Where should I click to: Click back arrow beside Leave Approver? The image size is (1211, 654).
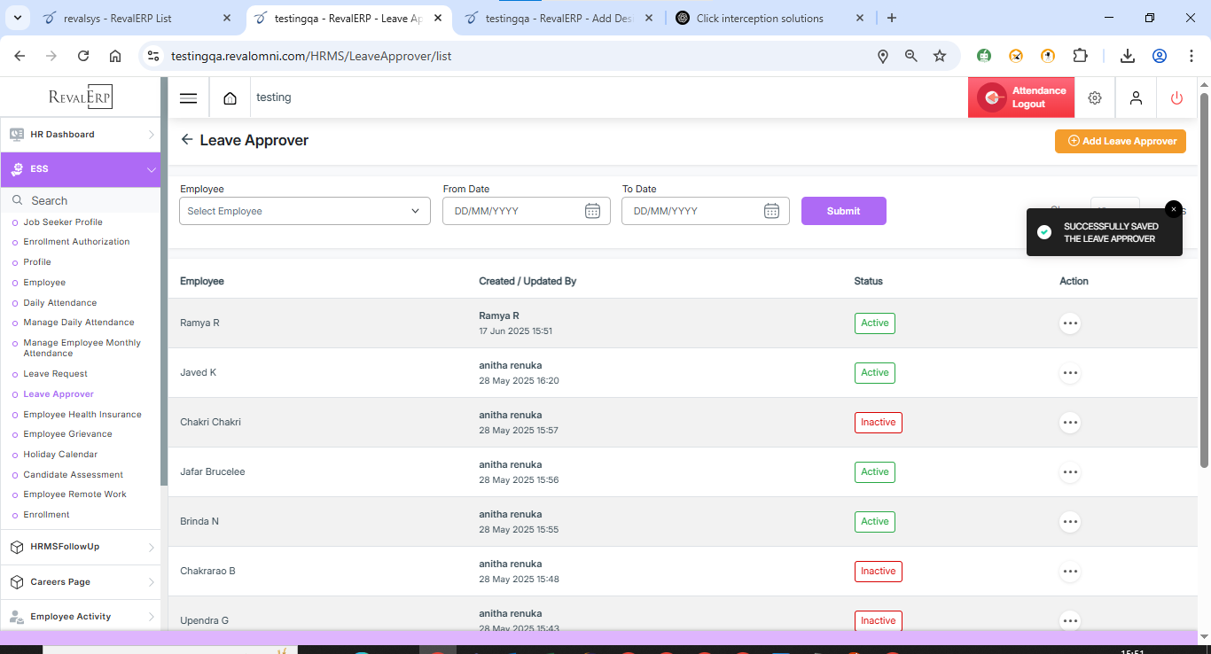pos(186,140)
